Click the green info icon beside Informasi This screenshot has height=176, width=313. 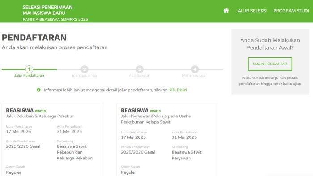38,90
